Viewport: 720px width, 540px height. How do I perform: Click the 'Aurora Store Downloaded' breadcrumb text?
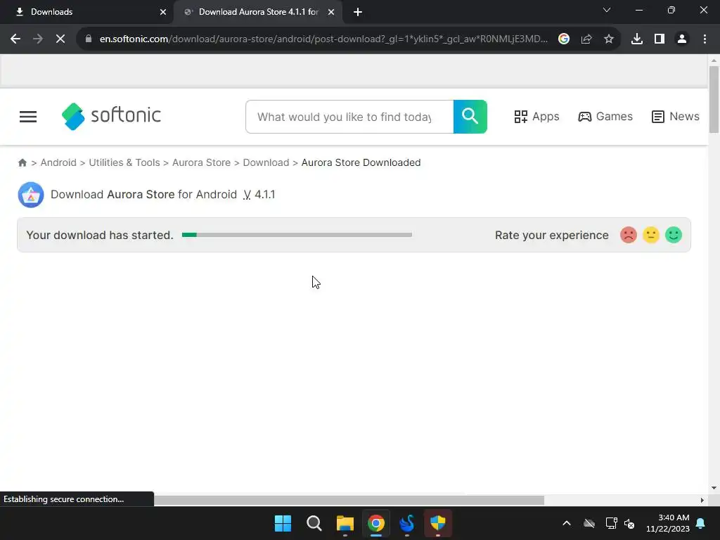(x=361, y=162)
